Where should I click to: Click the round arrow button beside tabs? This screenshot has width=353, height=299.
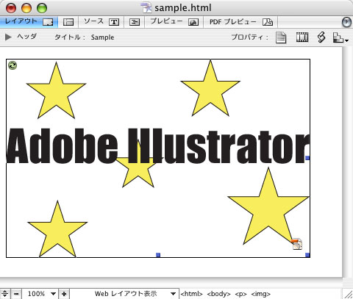click(346, 22)
